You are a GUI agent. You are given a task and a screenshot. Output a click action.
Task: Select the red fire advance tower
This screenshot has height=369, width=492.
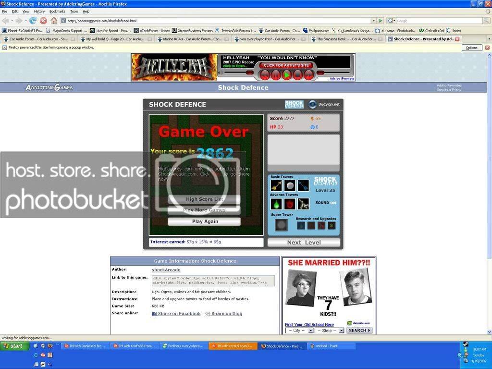(x=290, y=204)
